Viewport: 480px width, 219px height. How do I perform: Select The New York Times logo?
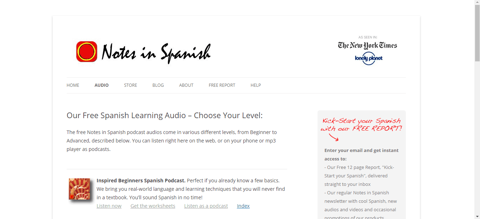click(x=368, y=45)
